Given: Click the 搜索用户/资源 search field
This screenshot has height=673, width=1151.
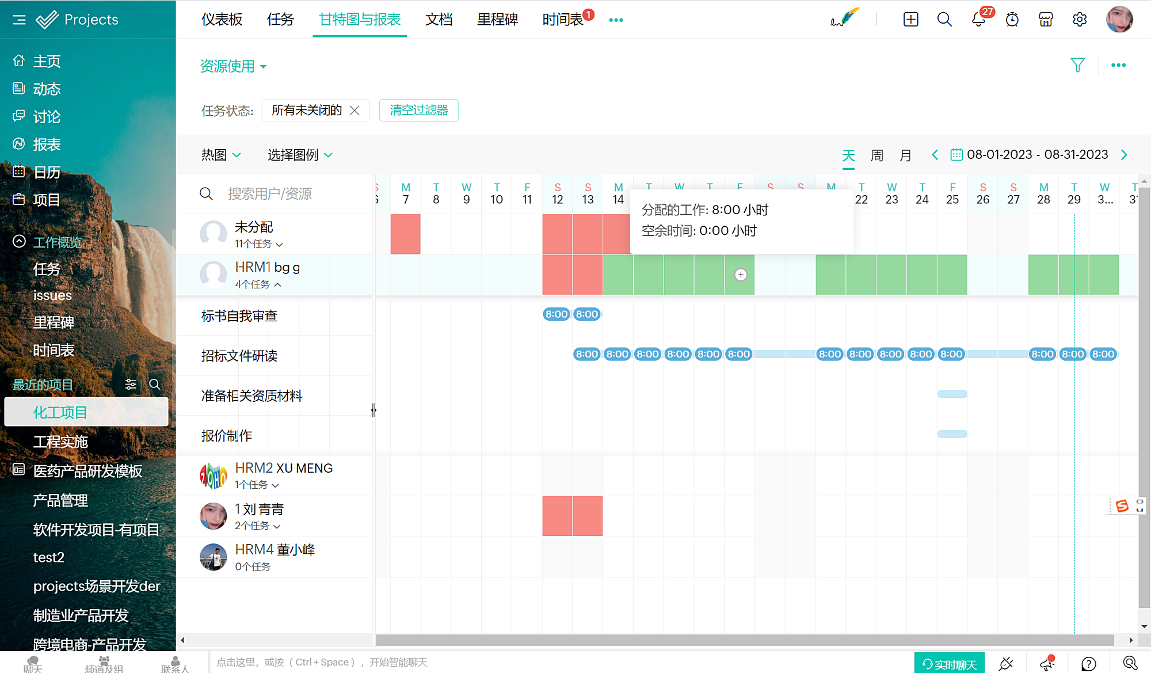Looking at the screenshot, I should coord(269,193).
